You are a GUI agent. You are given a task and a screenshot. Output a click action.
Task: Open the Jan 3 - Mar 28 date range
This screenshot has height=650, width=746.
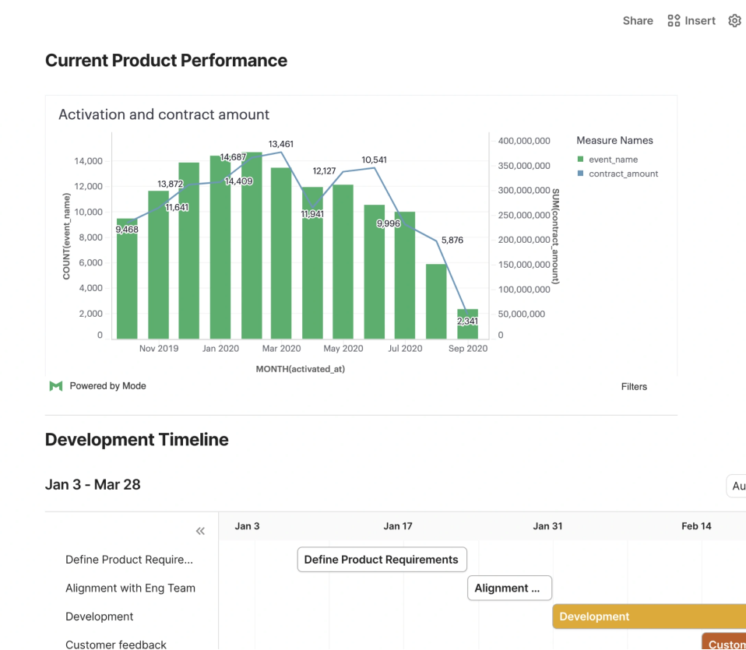coord(93,484)
